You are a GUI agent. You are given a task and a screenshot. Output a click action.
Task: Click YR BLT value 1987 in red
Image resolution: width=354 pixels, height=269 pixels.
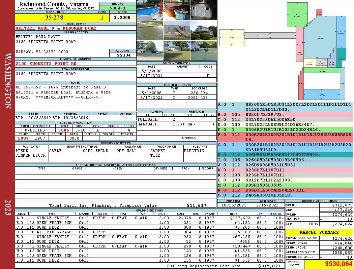[x=23, y=138]
